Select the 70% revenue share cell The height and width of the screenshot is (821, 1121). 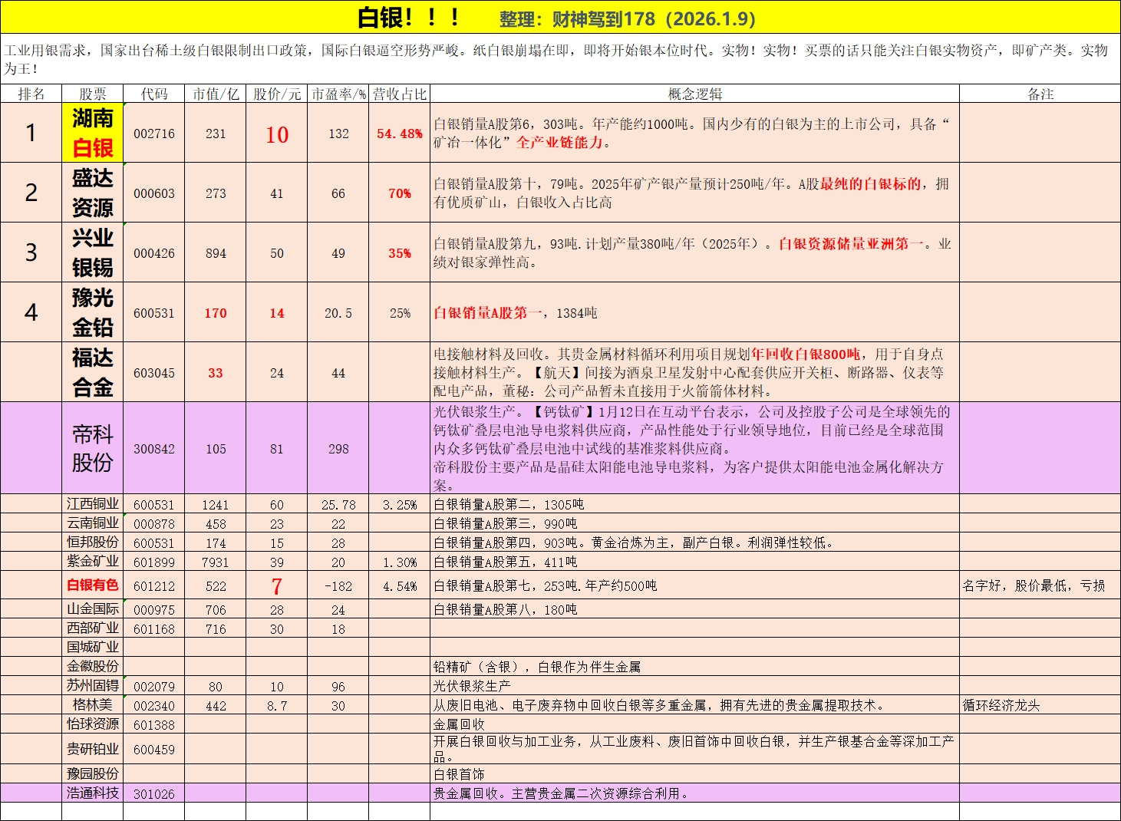tap(400, 193)
